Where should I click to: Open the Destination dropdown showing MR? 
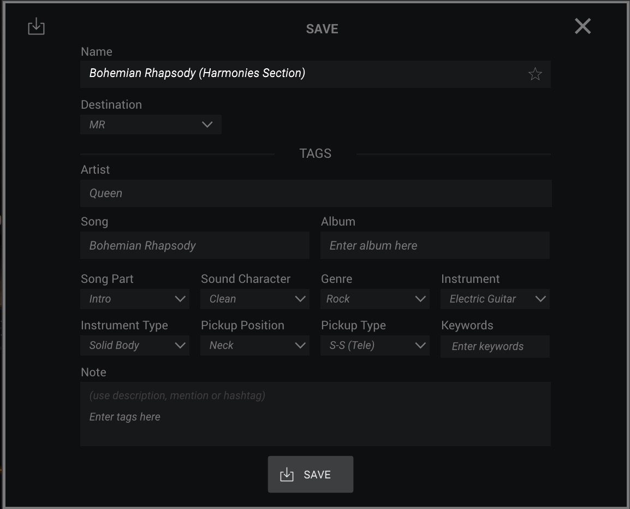point(151,125)
